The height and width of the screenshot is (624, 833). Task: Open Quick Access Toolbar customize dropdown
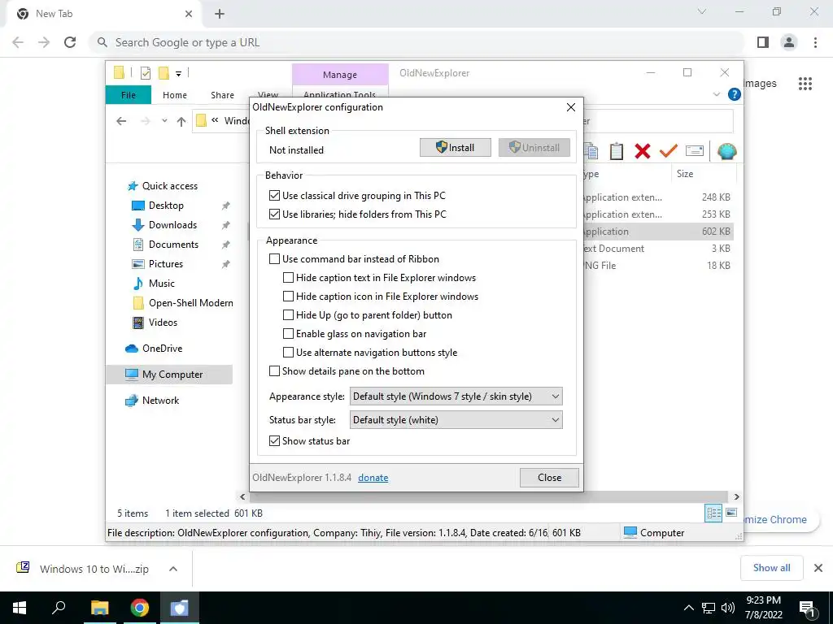[178, 73]
